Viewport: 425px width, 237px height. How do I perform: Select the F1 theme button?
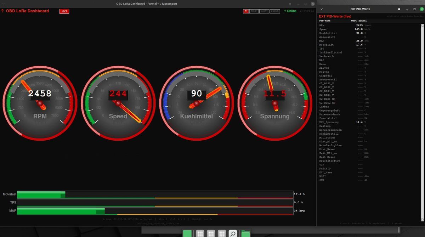coord(246,11)
